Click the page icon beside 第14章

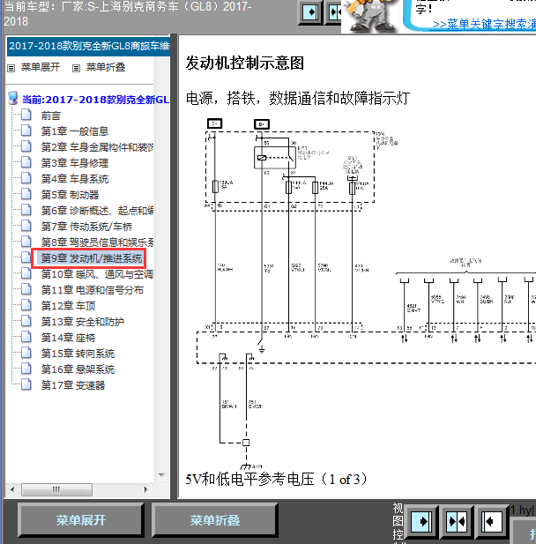pos(26,337)
